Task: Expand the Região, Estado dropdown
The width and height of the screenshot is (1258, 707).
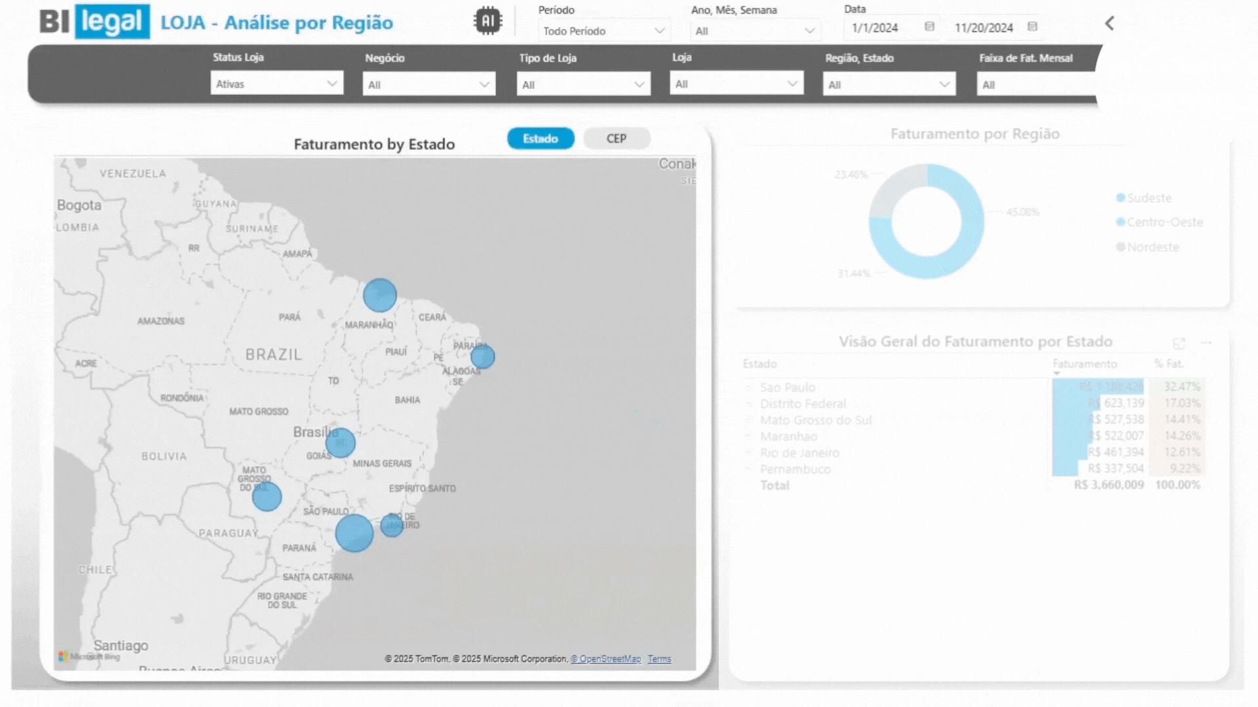Action: click(x=889, y=84)
